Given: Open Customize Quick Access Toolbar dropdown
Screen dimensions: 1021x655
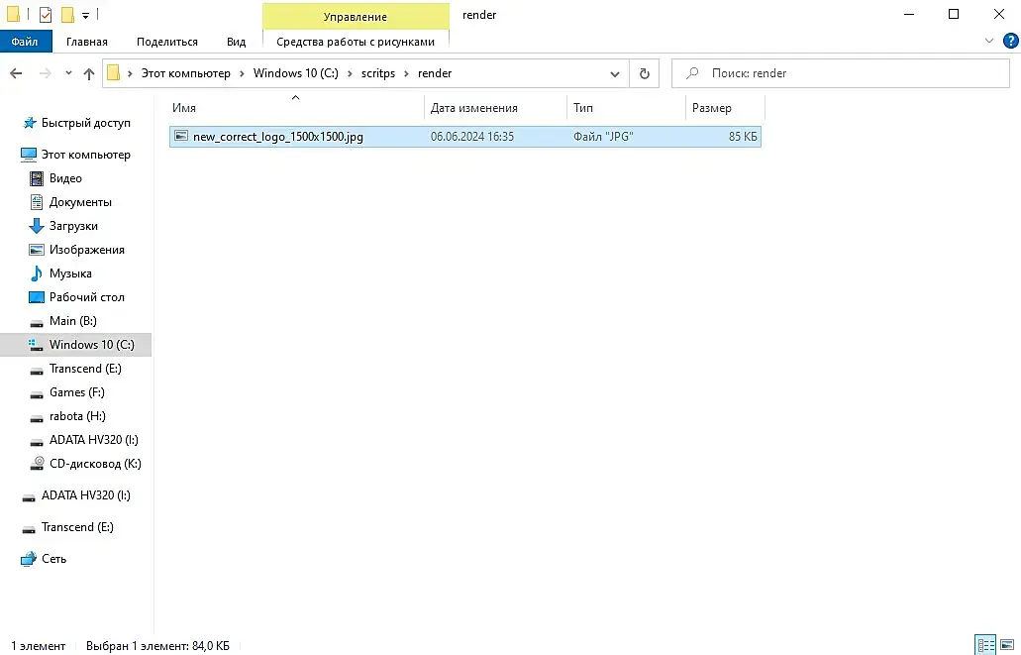Looking at the screenshot, I should (x=85, y=15).
